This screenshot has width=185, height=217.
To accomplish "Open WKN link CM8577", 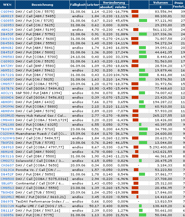I will click(x=7, y=84).
